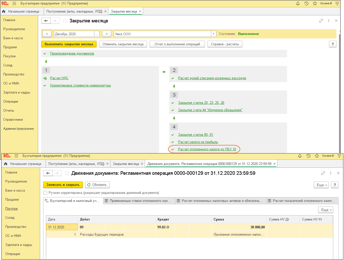Close the Закрытие месяца form with the X
Screen dimensions: 344x260
[x=336, y=21]
